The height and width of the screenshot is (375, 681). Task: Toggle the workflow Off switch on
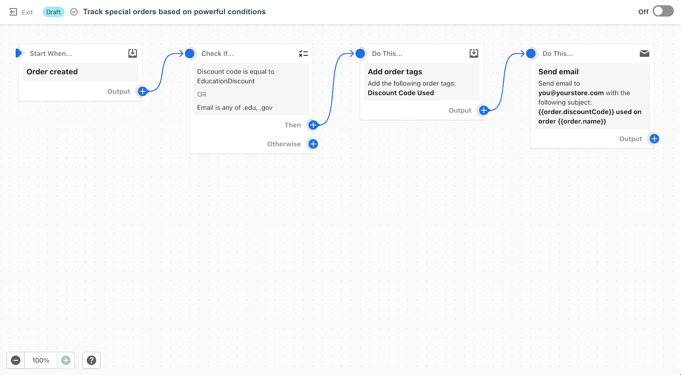pos(663,12)
